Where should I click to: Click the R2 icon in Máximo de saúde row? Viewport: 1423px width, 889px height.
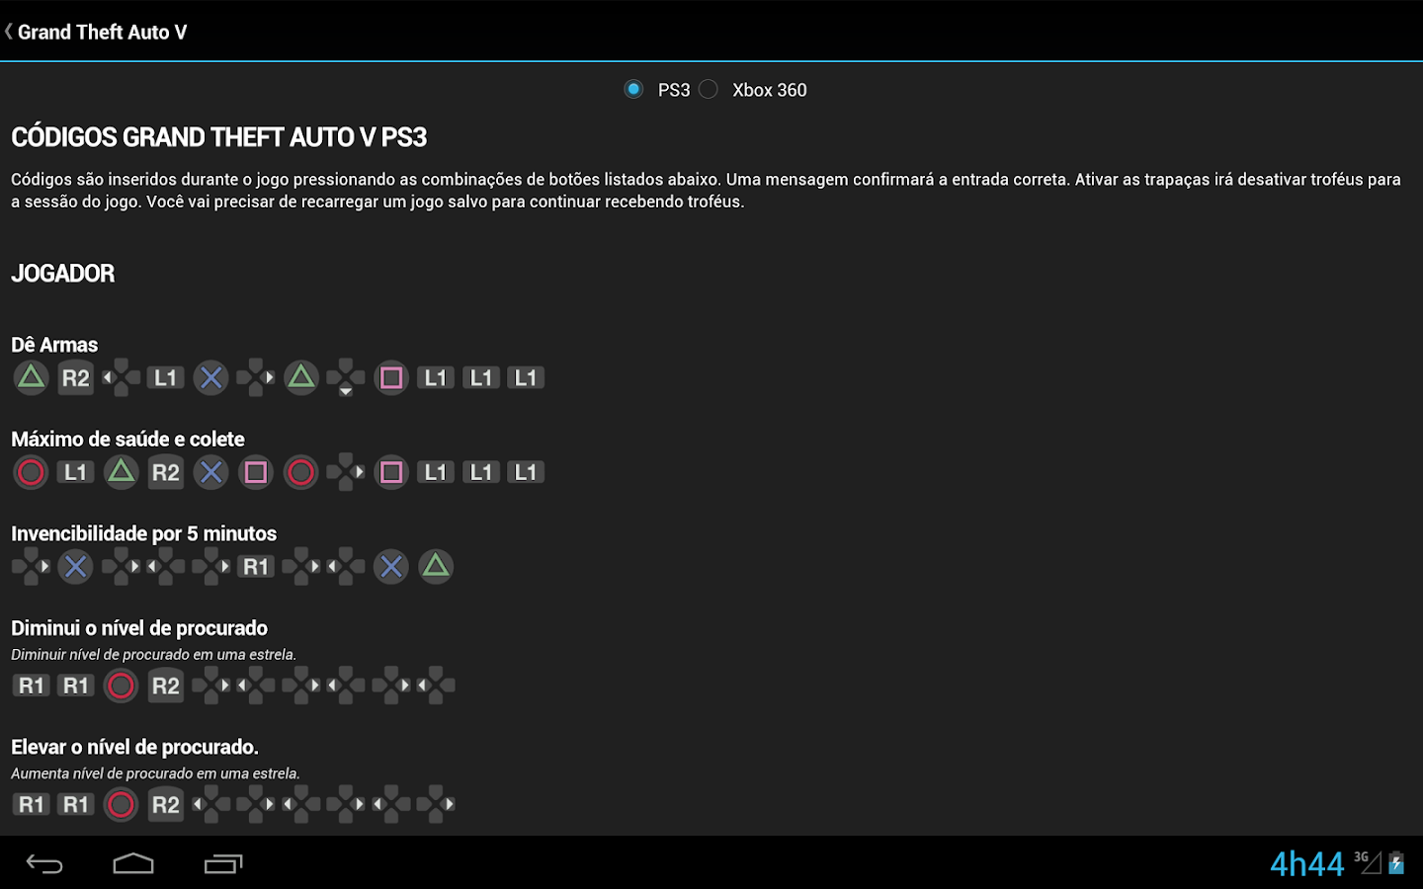(166, 472)
